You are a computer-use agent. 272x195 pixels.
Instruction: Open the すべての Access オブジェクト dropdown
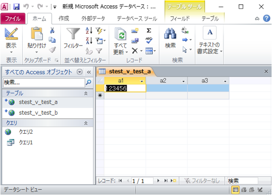tap(80, 72)
